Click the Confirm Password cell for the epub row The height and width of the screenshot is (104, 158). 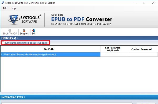143,55
